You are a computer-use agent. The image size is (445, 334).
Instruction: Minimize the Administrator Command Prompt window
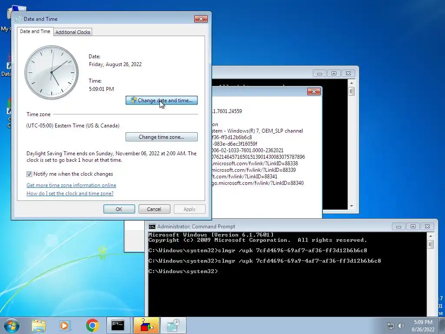click(x=399, y=227)
